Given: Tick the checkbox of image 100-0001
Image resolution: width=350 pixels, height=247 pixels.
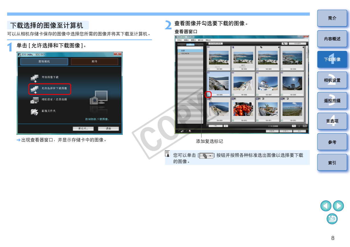Looking at the screenshot, I should [x=208, y=69].
